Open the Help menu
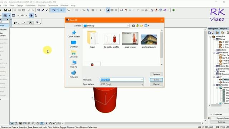 [73, 5]
